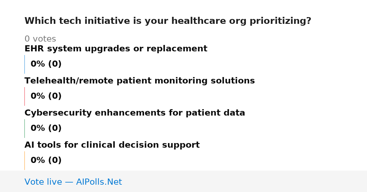
Task: Click the orange bar under AI tools option
Action: (24, 161)
